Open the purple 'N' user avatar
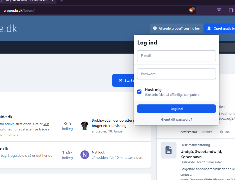Image resolution: width=235 pixels, height=180 pixels. [x=85, y=155]
